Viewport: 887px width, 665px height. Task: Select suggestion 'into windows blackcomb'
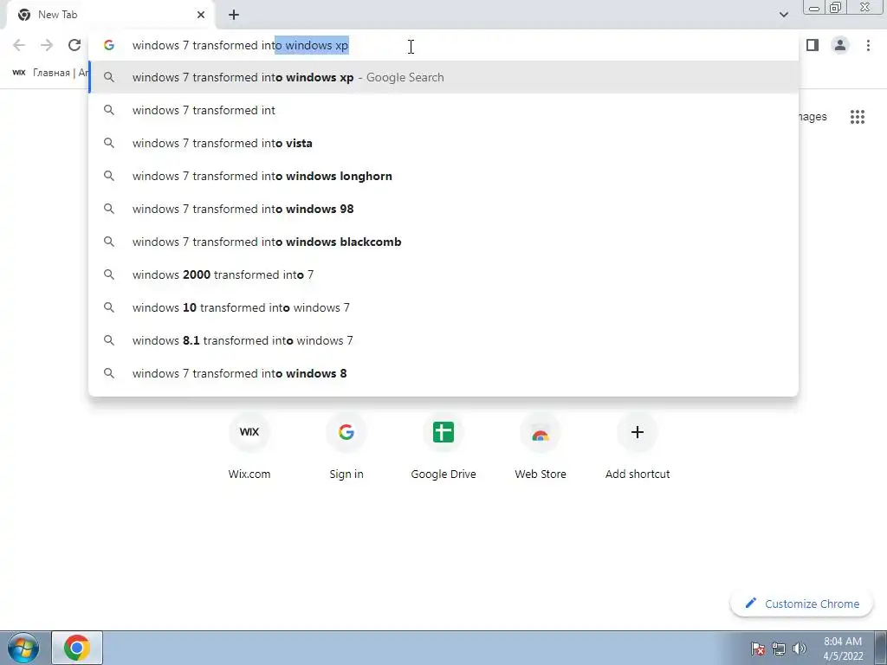point(443,242)
